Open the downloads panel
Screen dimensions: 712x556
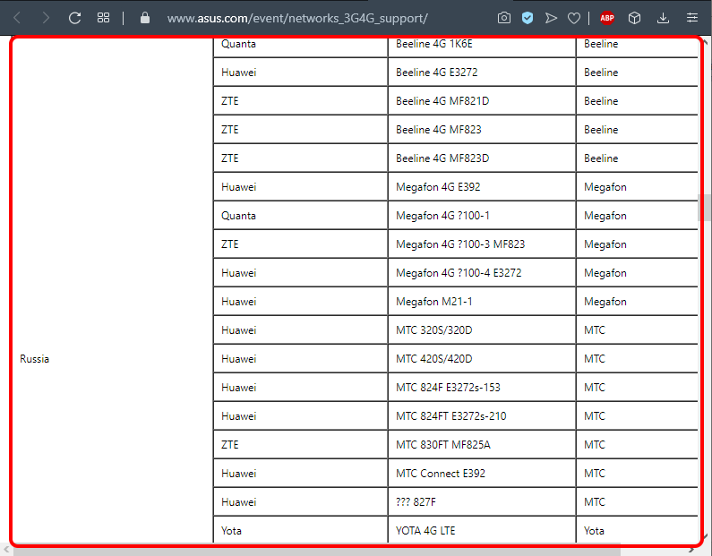pyautogui.click(x=663, y=18)
